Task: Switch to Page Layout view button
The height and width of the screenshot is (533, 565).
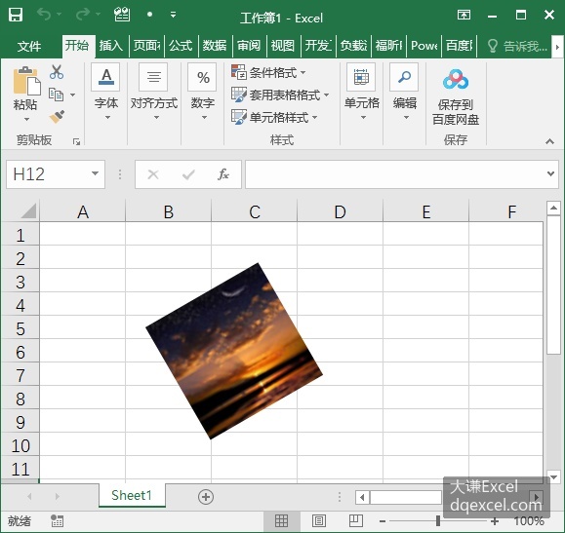Action: (x=318, y=520)
